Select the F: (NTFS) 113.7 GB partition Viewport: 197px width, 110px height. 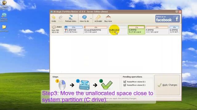coord(157,30)
